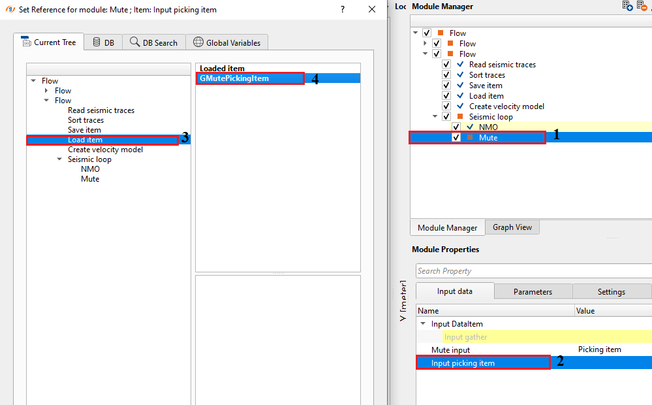
Task: Click the brown square icon beside the Mute module
Action: point(470,138)
